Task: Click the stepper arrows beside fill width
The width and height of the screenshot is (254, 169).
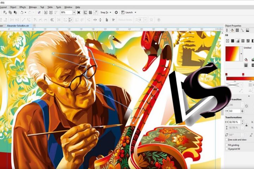Action: [242, 122]
